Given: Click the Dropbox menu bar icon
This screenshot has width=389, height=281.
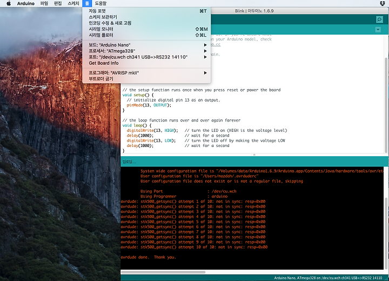Looking at the screenshot, I should (383, 3).
